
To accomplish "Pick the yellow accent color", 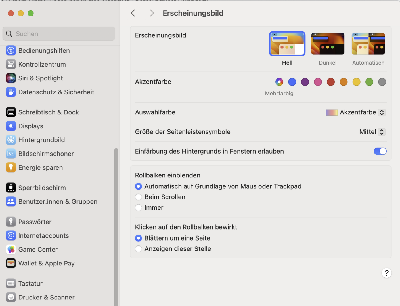I will (357, 82).
